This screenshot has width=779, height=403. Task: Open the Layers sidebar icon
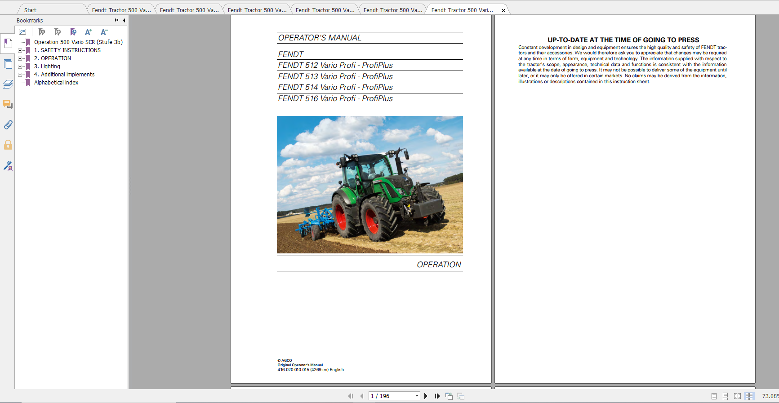pos(8,84)
